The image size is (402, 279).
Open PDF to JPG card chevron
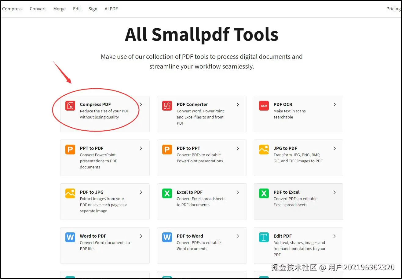[x=141, y=192]
